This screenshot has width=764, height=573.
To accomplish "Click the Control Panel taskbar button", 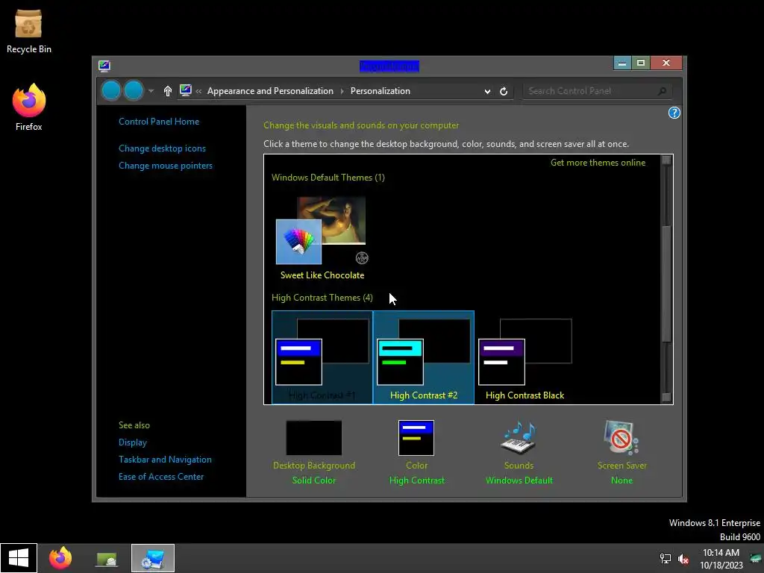I will (x=152, y=558).
